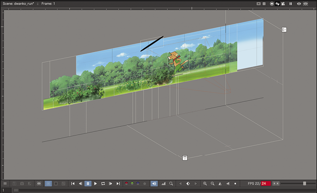This screenshot has height=193, width=317.
Task: Switch to Camera View icon
Action: point(283,4)
